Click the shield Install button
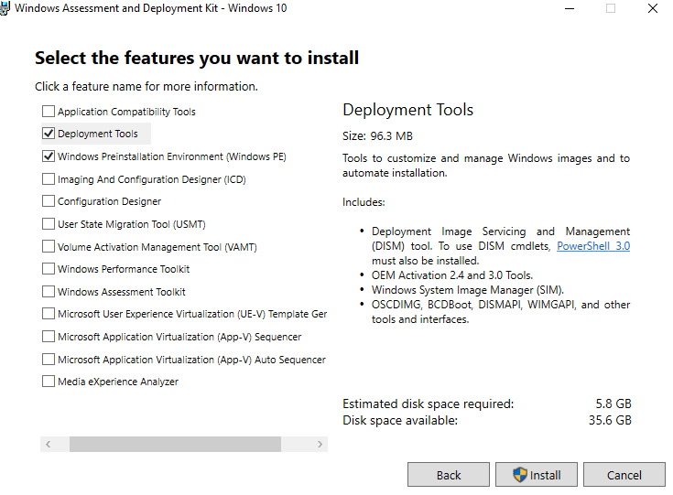The width and height of the screenshot is (673, 495). coord(536,474)
